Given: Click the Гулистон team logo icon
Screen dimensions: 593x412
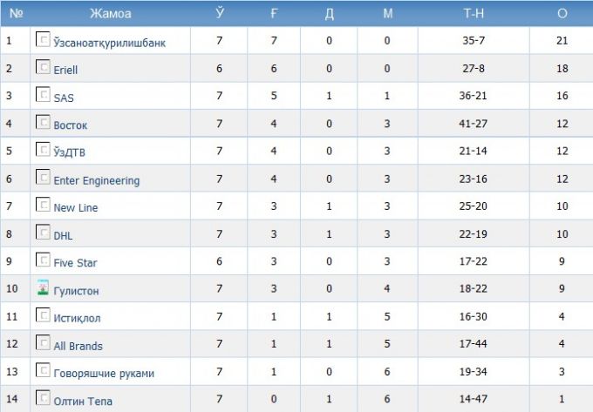Looking at the screenshot, I should pyautogui.click(x=43, y=287).
